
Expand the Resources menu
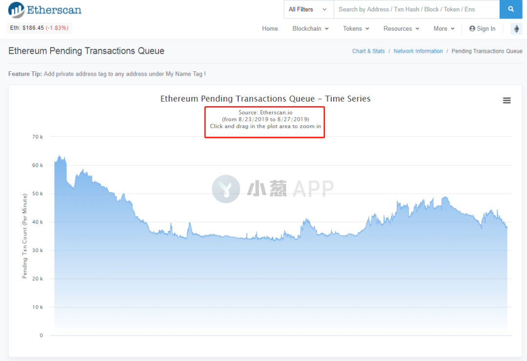[401, 29]
